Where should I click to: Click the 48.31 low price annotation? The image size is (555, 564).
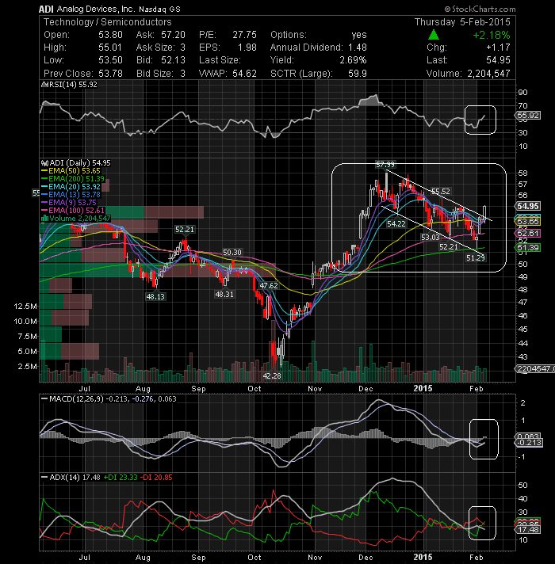(224, 295)
